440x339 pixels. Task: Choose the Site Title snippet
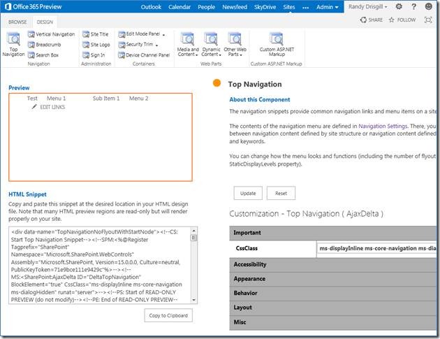(x=96, y=34)
